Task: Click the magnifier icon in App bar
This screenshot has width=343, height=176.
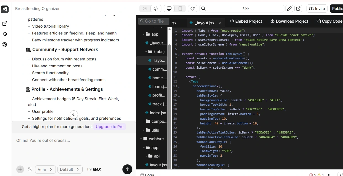Action: click(203, 9)
